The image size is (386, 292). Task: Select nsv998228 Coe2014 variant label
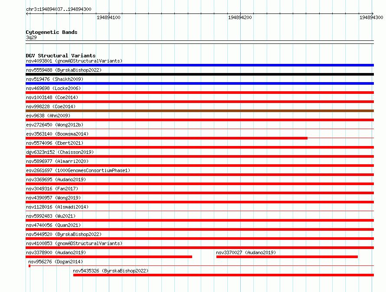(x=51, y=106)
